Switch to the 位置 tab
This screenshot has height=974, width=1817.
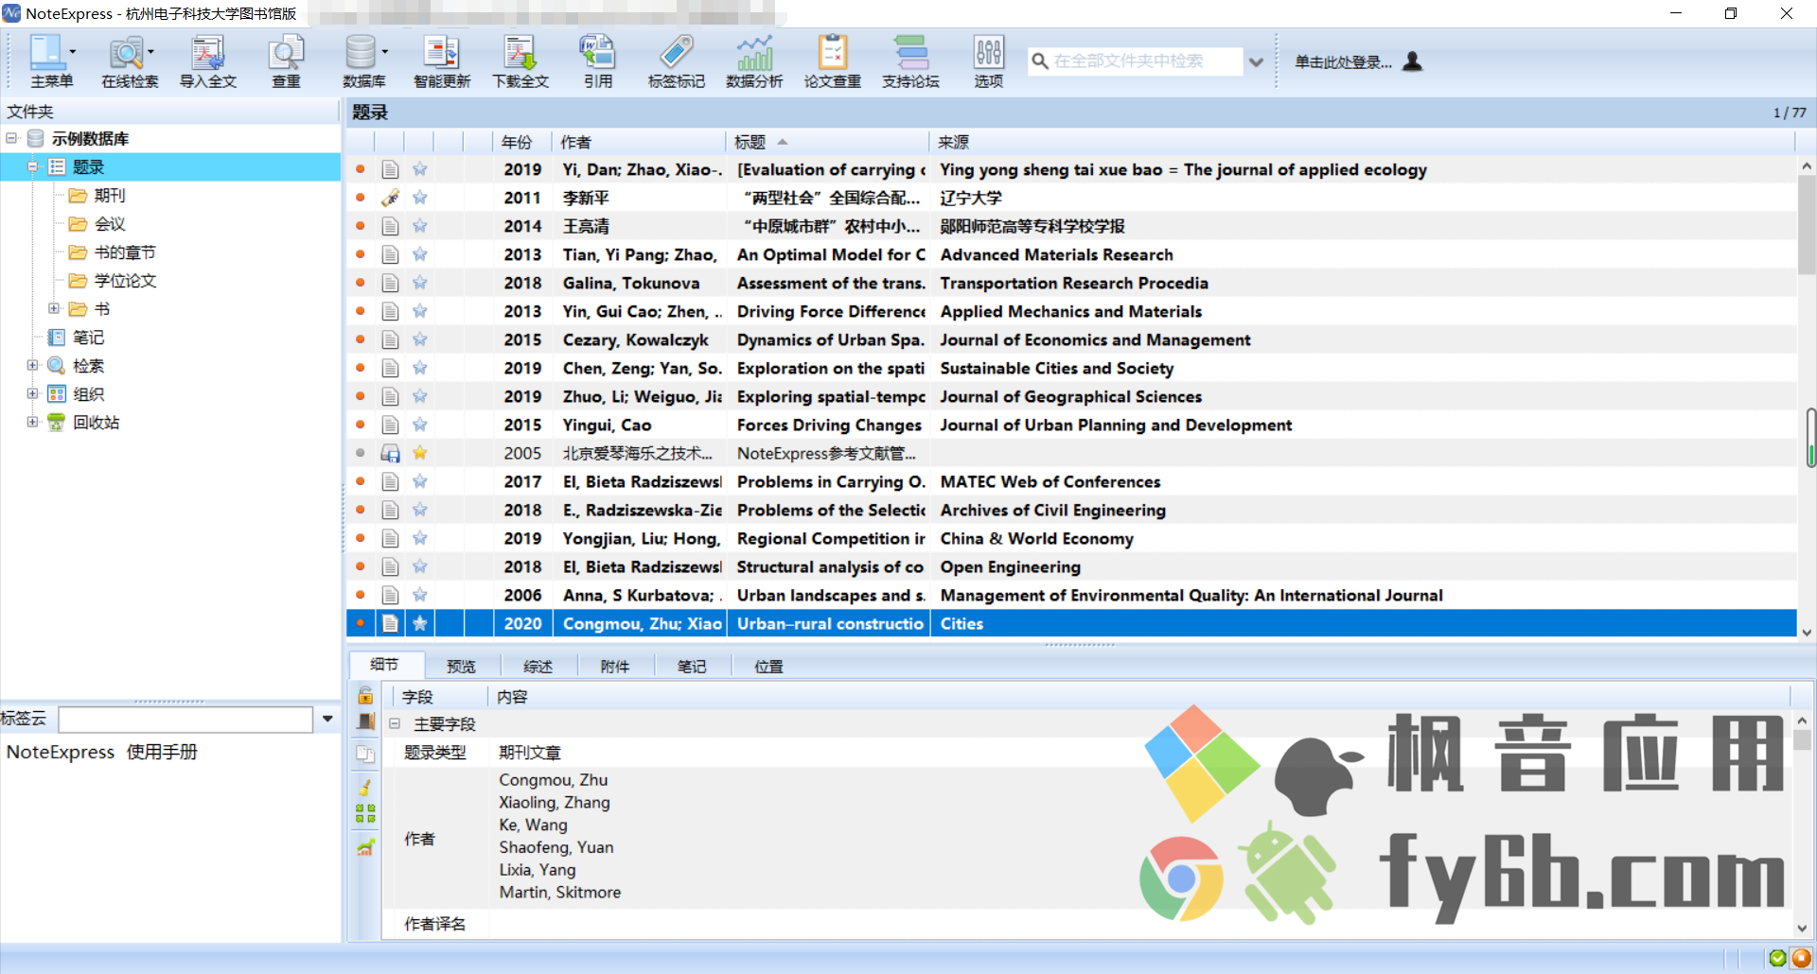pyautogui.click(x=768, y=667)
